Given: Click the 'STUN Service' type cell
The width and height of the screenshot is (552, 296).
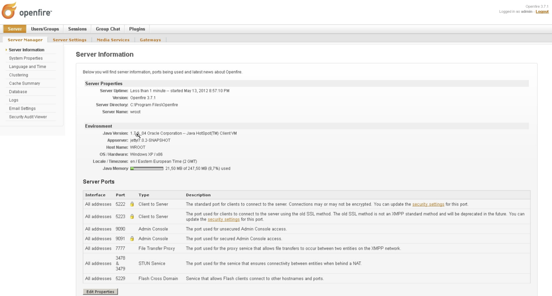Looking at the screenshot, I should [x=152, y=264].
